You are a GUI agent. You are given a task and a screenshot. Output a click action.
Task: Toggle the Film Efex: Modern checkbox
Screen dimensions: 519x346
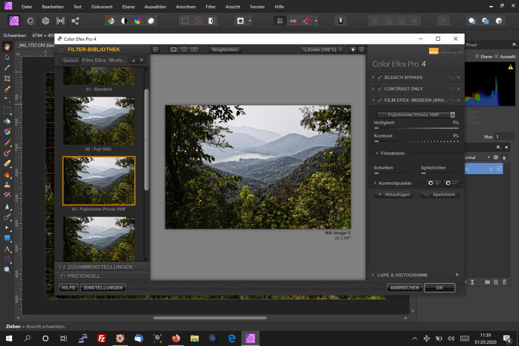tap(379, 100)
